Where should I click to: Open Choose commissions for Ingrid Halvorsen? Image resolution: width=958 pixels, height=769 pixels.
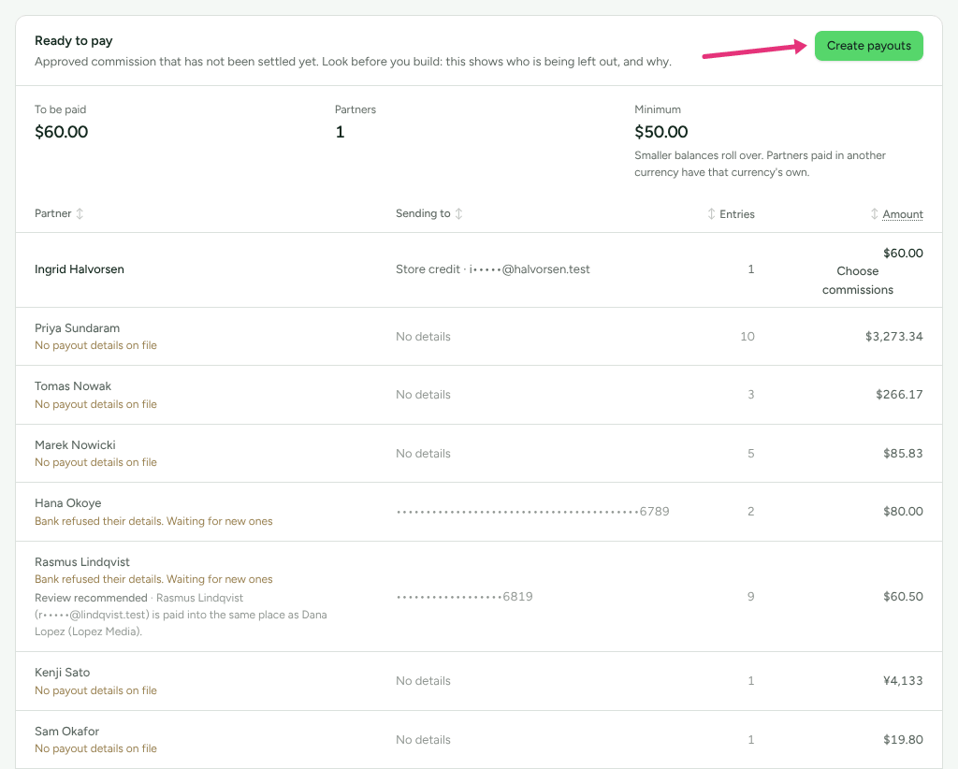click(x=857, y=281)
